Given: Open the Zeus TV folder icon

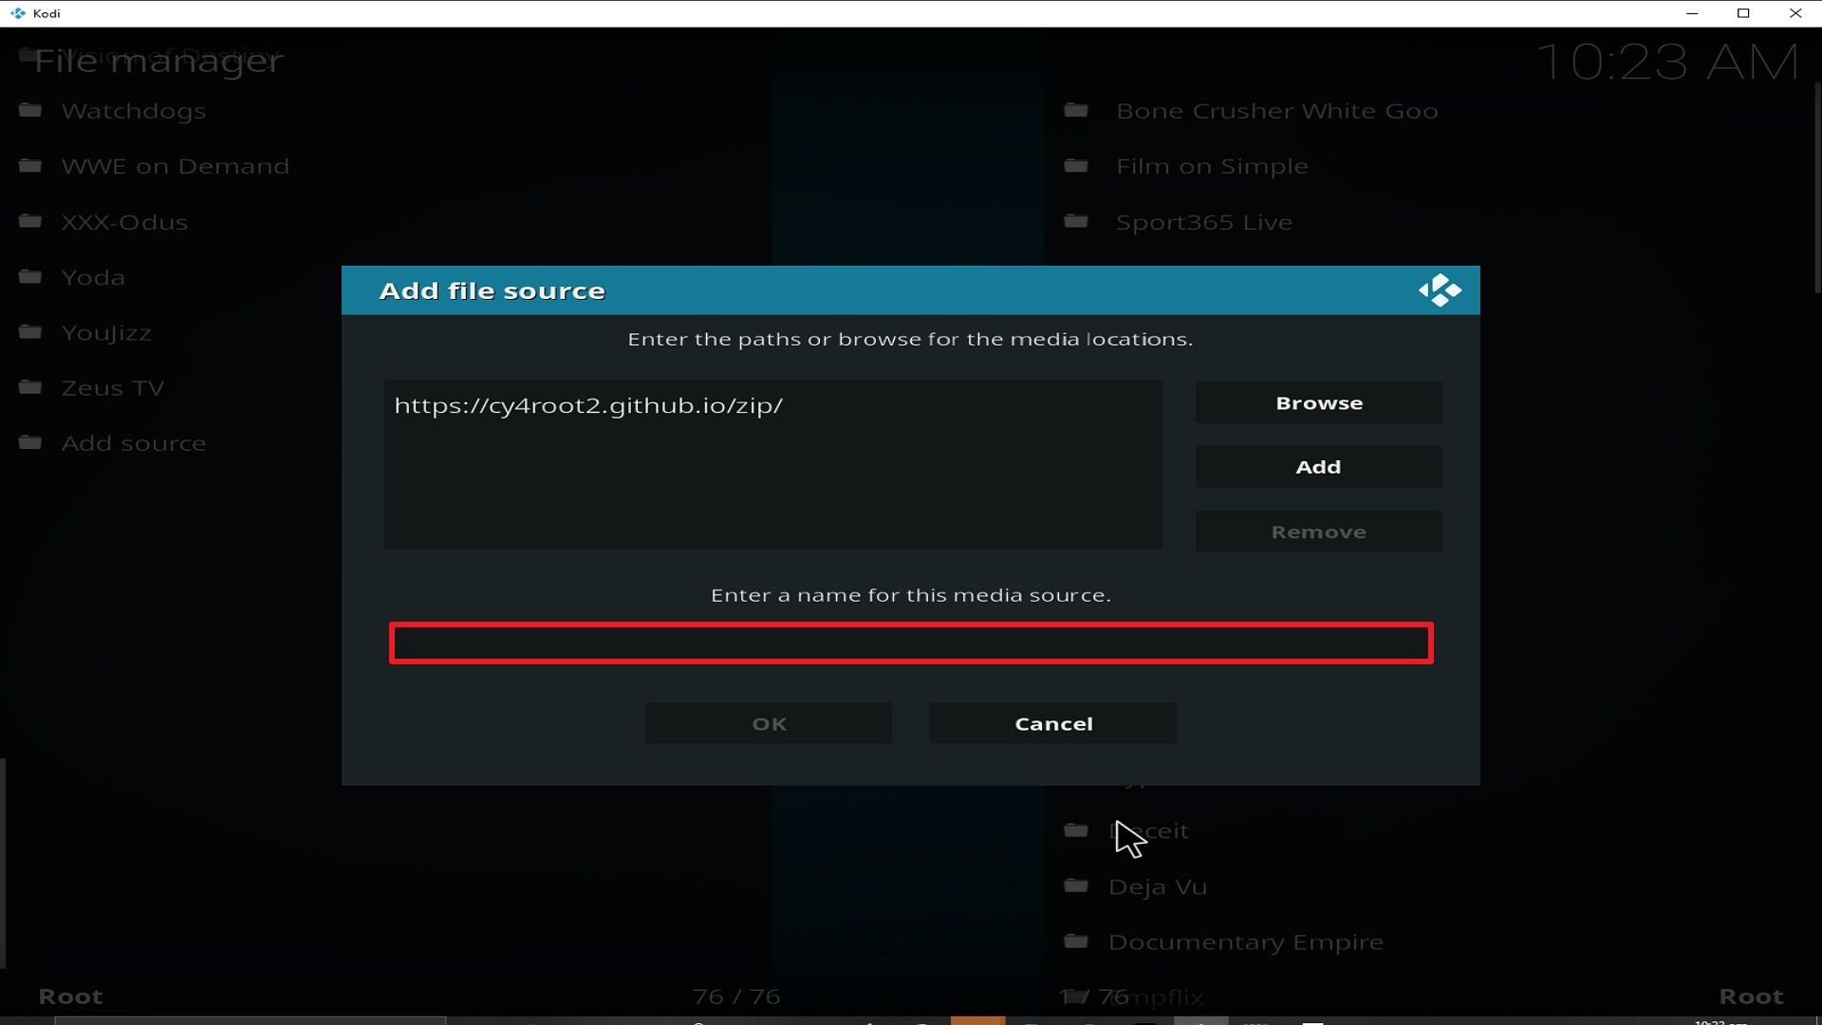Looking at the screenshot, I should coord(30,387).
